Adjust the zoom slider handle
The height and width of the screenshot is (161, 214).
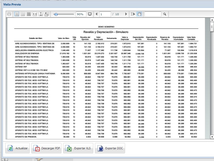56,14
